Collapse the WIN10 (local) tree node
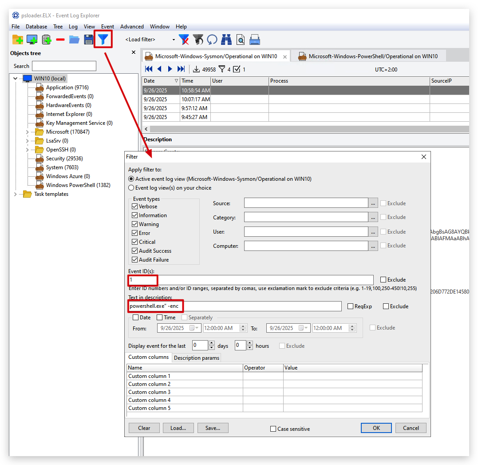Screen dimensions: 478x465 click(15, 79)
